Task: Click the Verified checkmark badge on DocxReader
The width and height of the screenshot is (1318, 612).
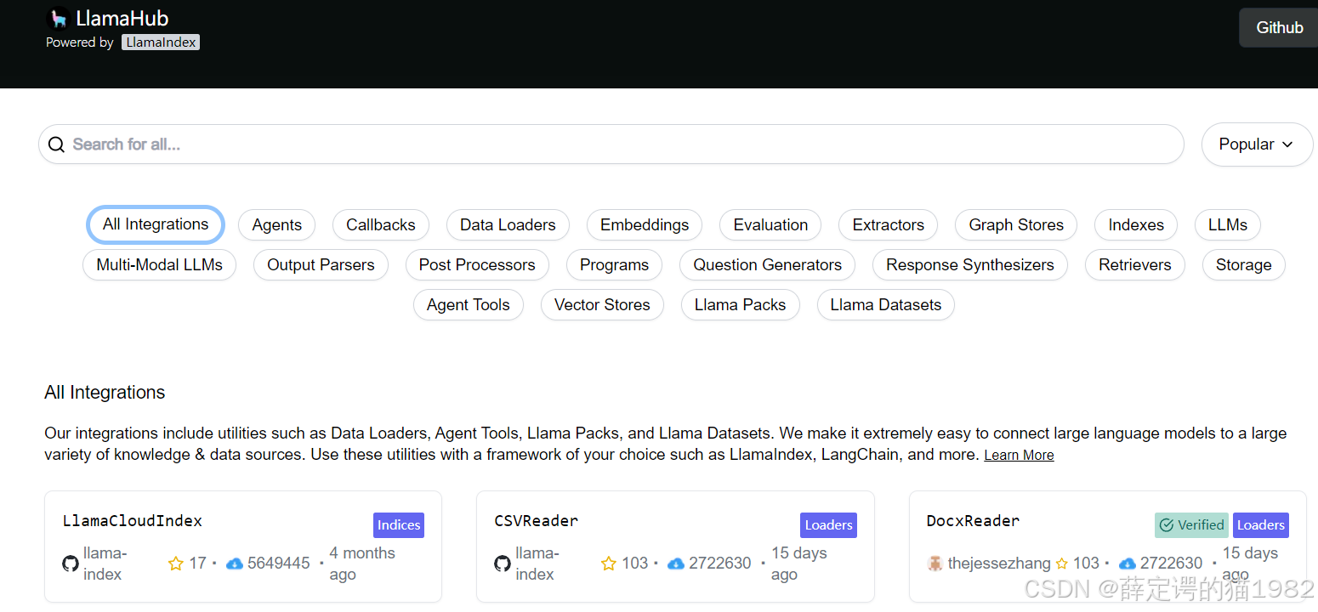Action: (1191, 525)
